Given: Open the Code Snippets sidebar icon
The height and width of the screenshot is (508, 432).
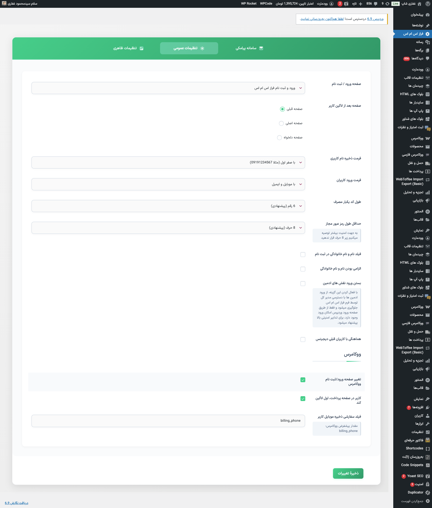Looking at the screenshot, I should pos(428,465).
